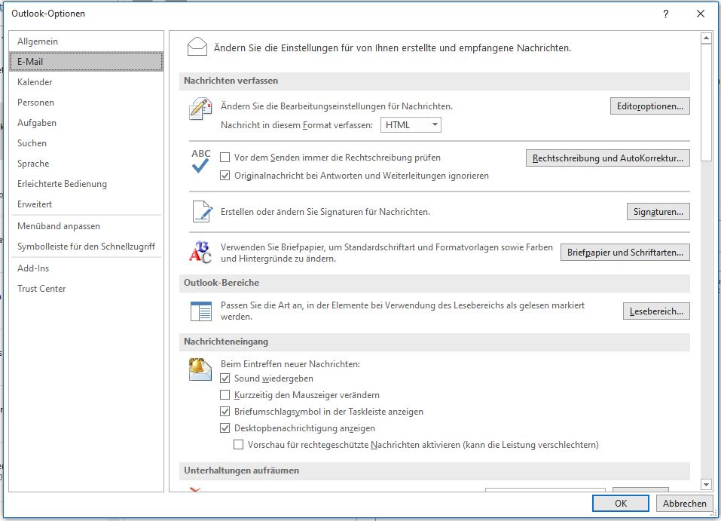The width and height of the screenshot is (721, 521).
Task: Open the Erweitert options category
Action: coord(87,204)
